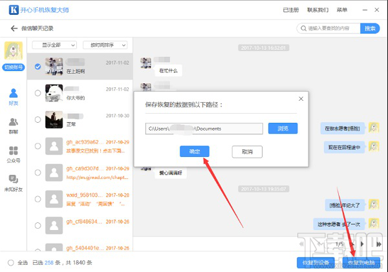The image size is (388, 272).
Task: Click the chat bubble 这种志愿者 去了一次
Action: (339, 224)
